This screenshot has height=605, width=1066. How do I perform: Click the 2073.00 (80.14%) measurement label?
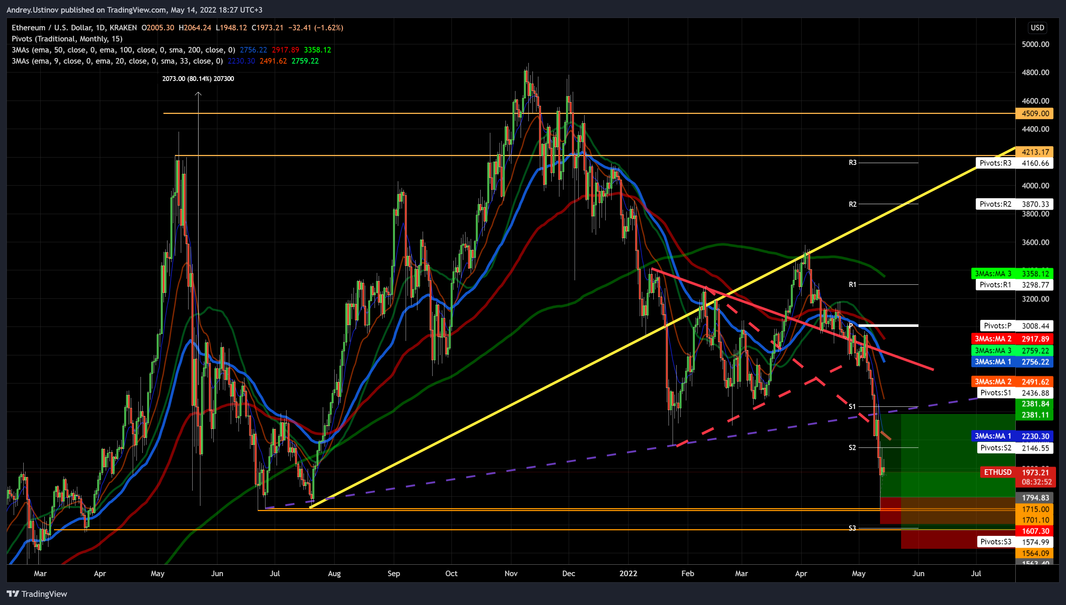tap(198, 79)
